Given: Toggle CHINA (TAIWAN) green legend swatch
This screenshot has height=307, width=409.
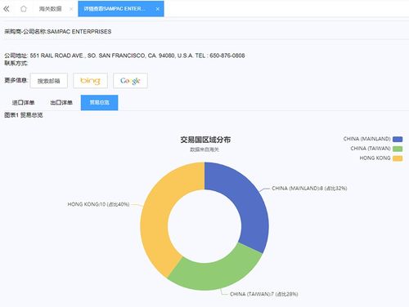Looking at the screenshot, I should pyautogui.click(x=398, y=149).
